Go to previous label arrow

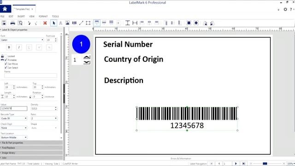coord(219,164)
